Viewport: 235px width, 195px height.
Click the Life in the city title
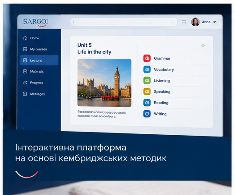(x=94, y=52)
